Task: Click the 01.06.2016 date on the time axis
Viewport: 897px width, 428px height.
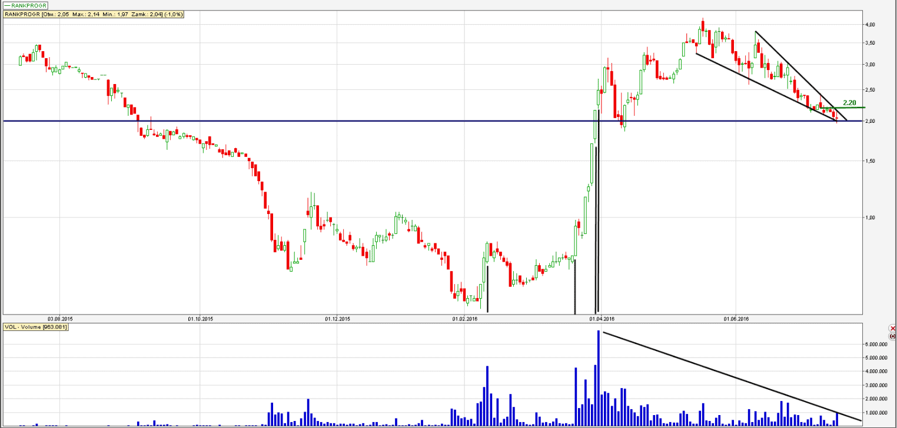Action: pyautogui.click(x=736, y=319)
